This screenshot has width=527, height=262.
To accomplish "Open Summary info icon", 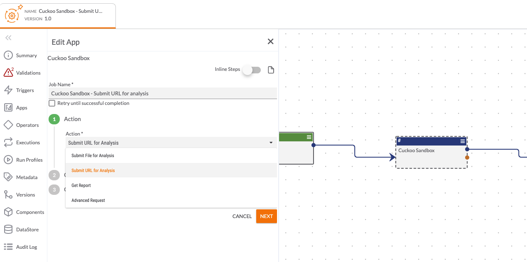I will 8,56.
